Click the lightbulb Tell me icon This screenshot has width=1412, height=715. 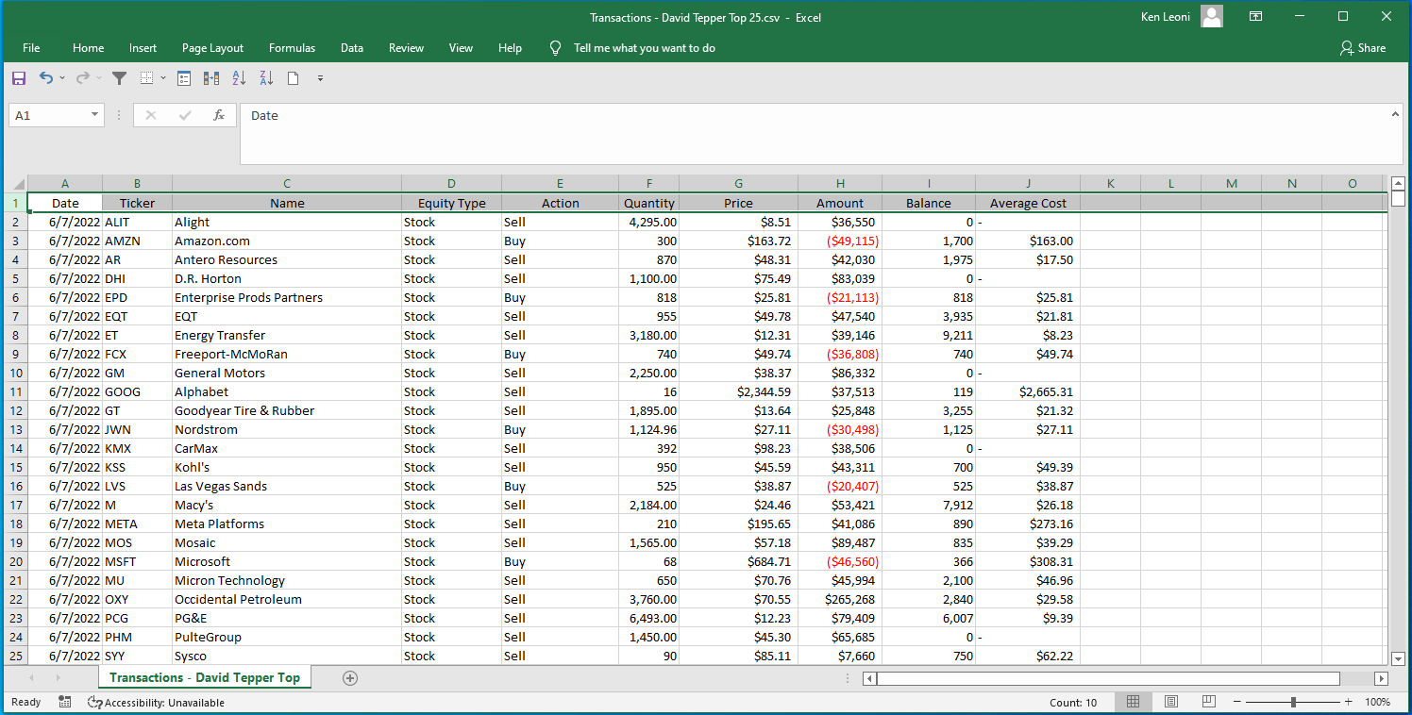555,47
